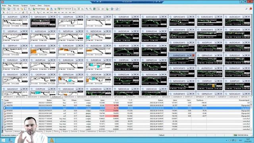The image size is (254, 143).
Task: Switch to the EURCAD,M15 chart tab
Action: tap(106, 97)
